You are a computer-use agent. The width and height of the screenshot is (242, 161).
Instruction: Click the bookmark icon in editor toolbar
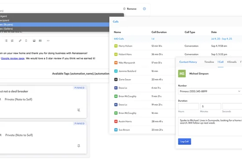pyautogui.click(x=26, y=41)
